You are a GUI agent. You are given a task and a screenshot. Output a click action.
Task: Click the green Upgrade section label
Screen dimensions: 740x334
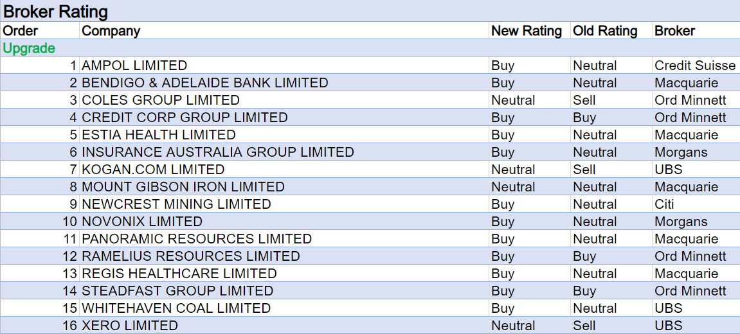[30, 48]
